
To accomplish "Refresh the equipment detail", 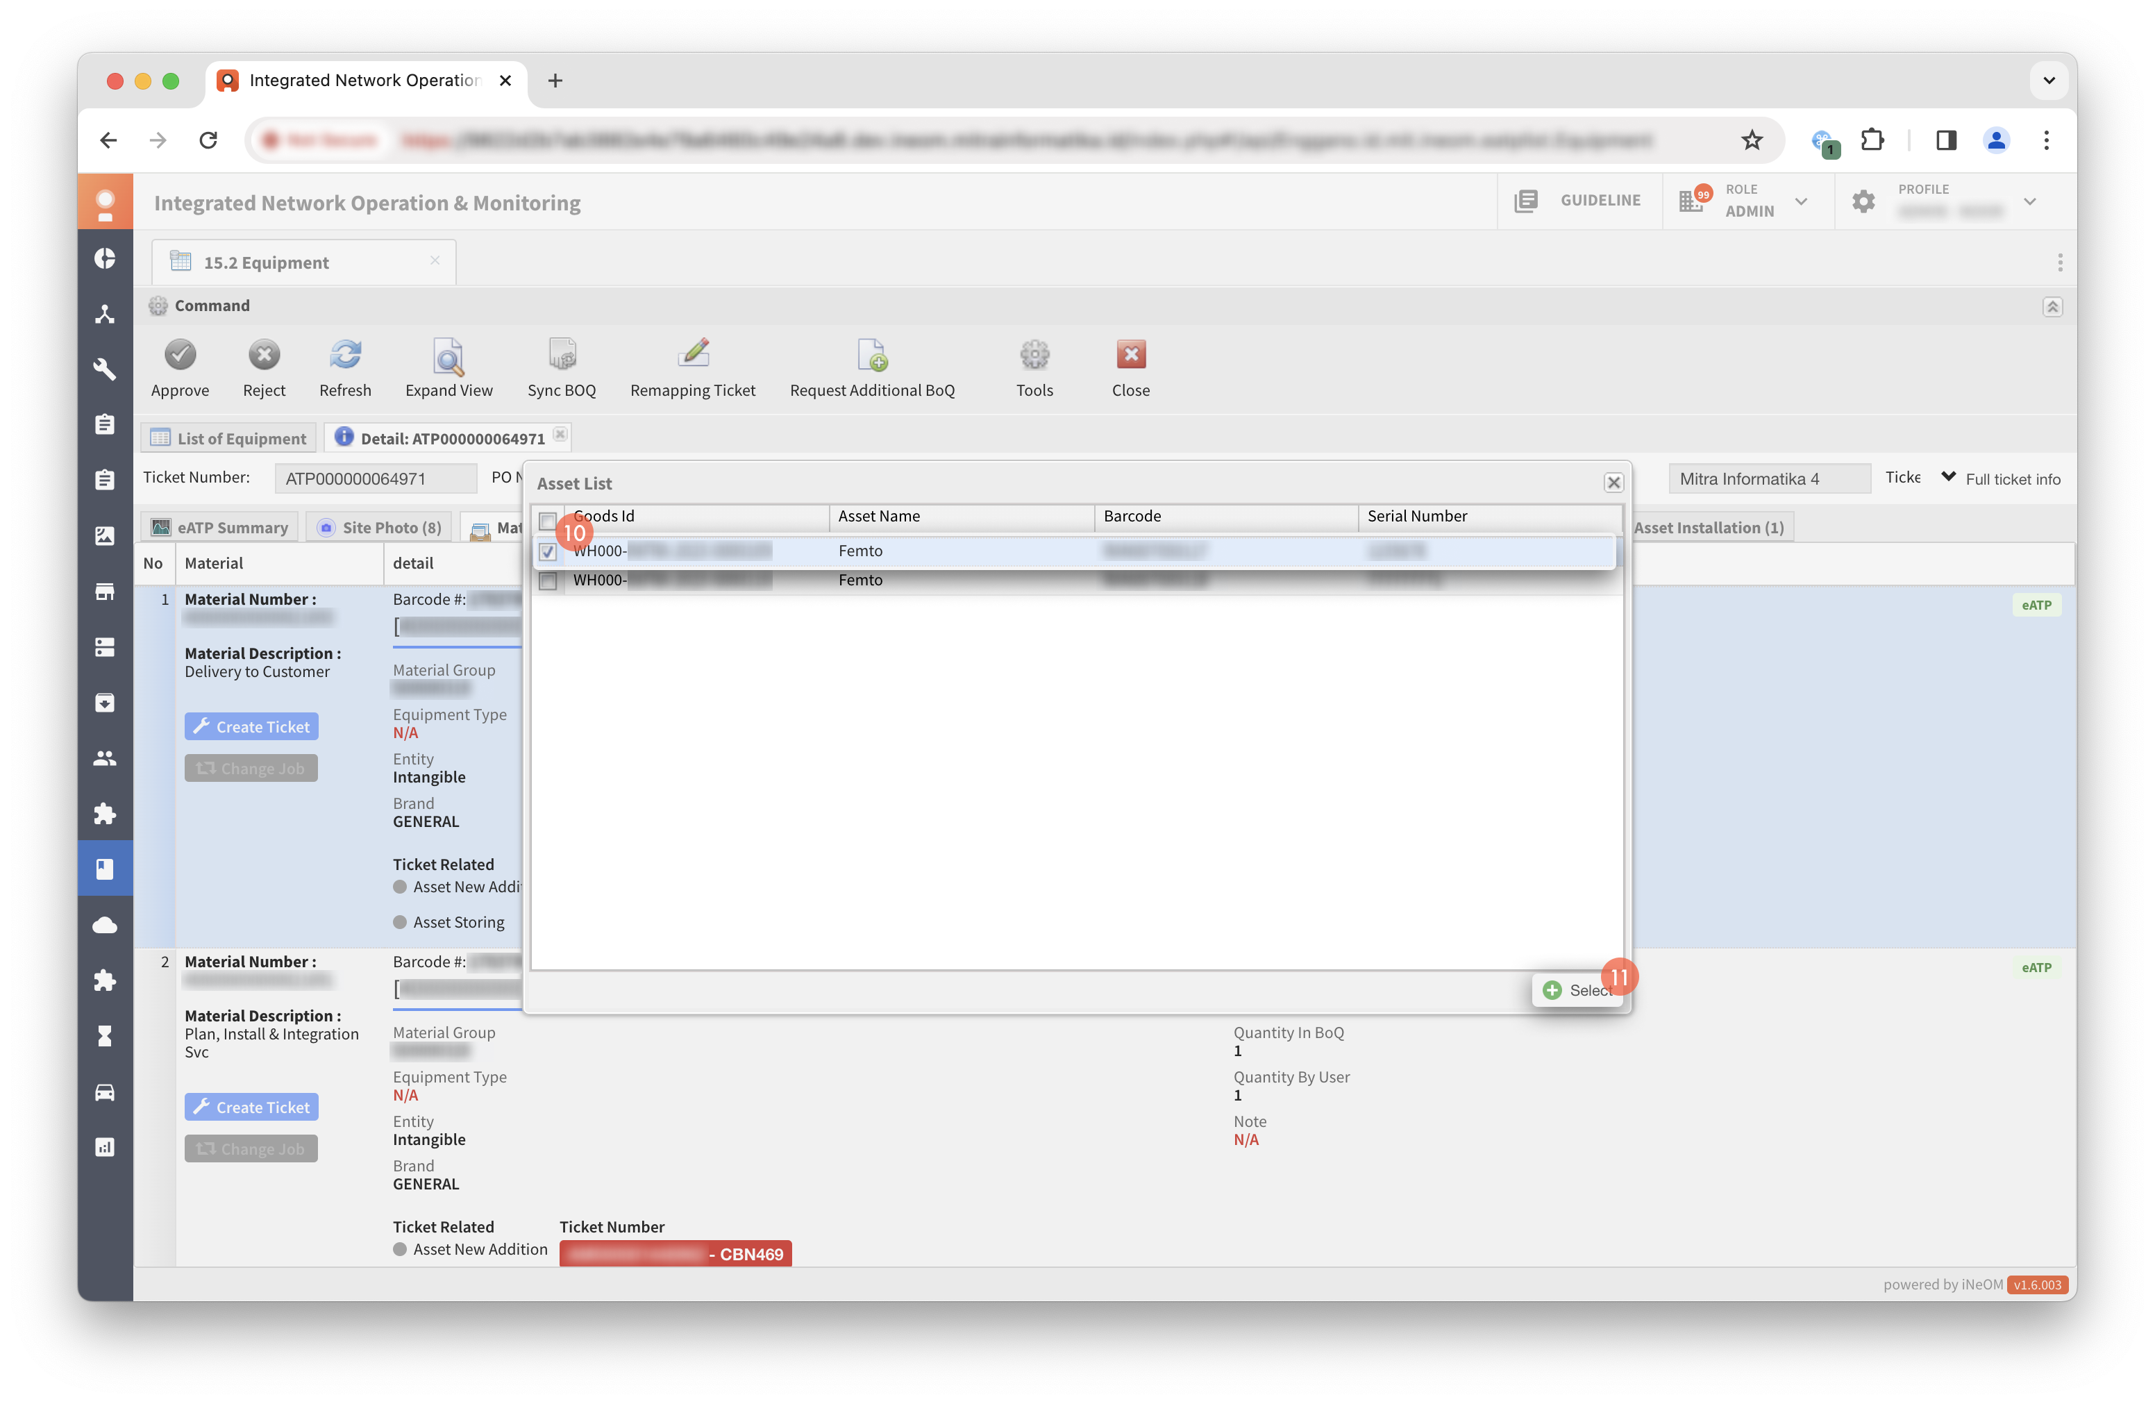I will click(x=345, y=355).
